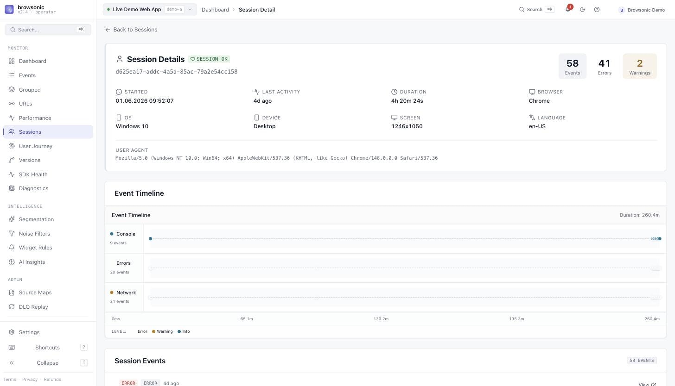Click the 2 Warnings stat card
Image resolution: width=675 pixels, height=386 pixels.
(x=640, y=66)
